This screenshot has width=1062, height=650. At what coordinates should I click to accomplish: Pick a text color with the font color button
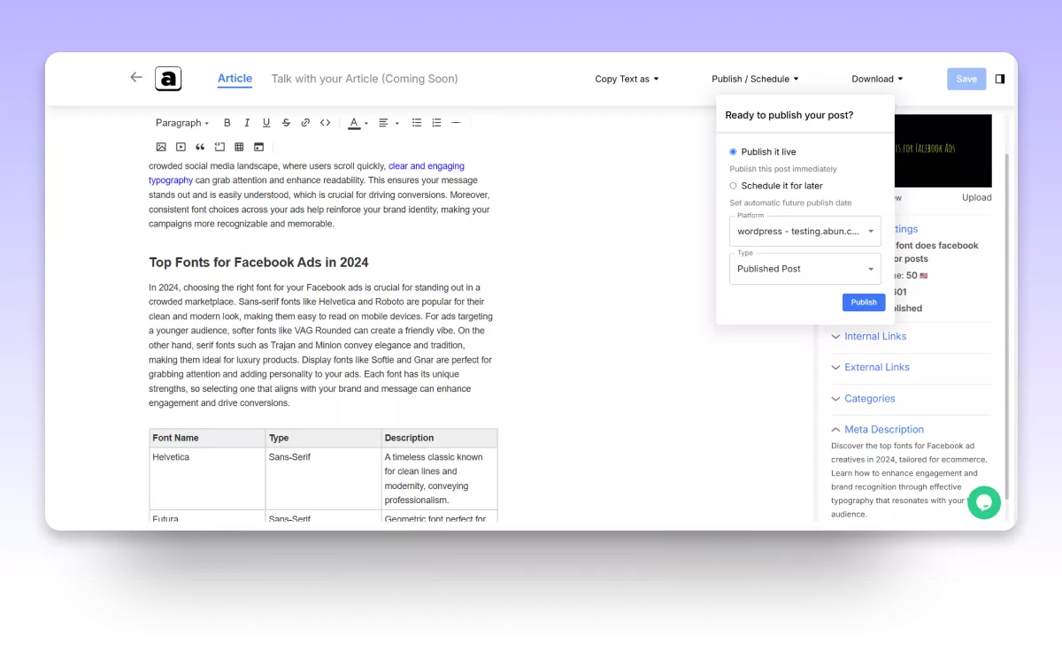coord(354,123)
